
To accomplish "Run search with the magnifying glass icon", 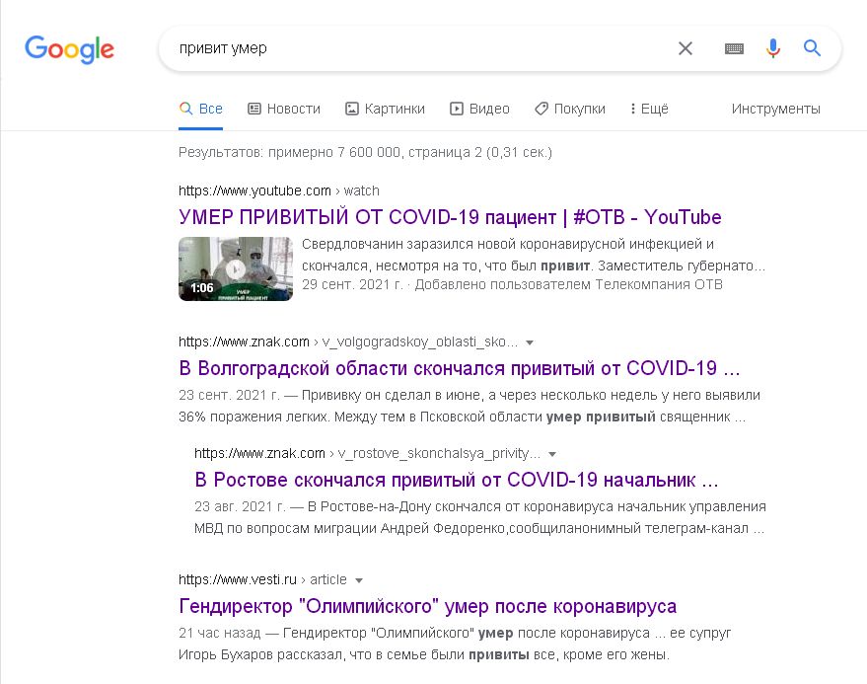I will (812, 48).
